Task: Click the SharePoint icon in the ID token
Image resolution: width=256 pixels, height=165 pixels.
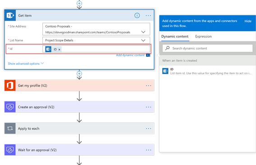Action: [x=48, y=49]
